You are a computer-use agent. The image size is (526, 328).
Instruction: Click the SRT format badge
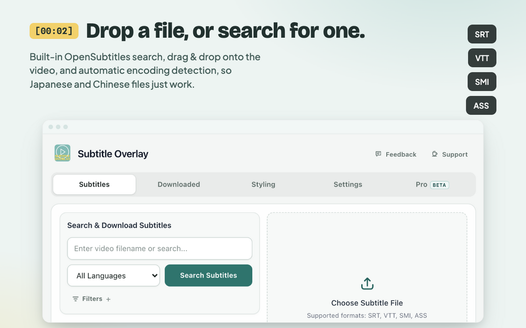[x=482, y=34]
